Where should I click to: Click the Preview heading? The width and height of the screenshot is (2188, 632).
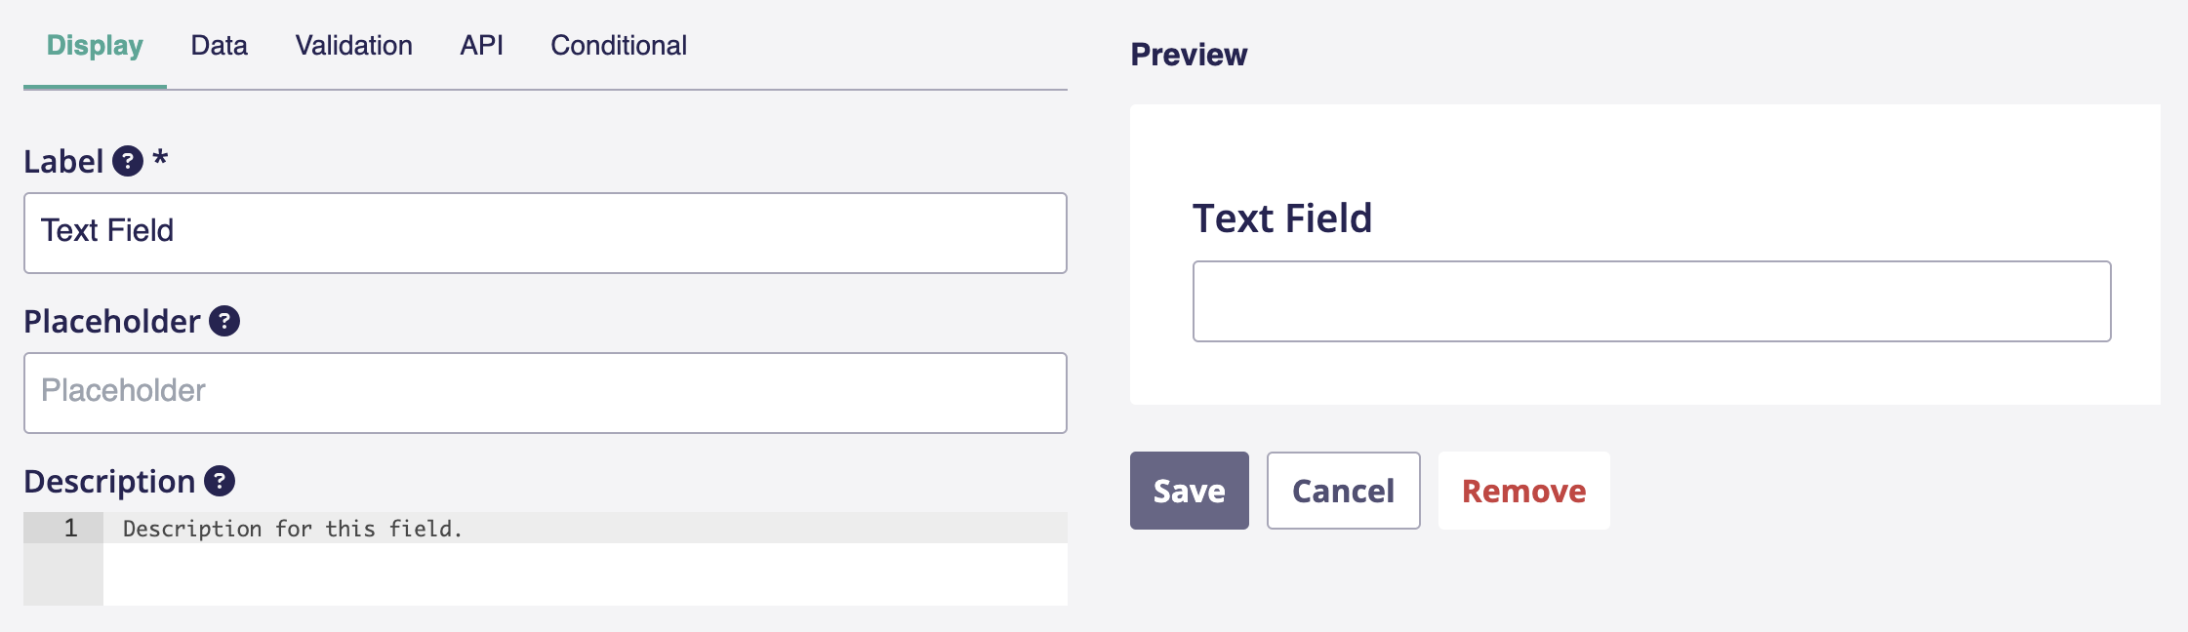(x=1188, y=55)
